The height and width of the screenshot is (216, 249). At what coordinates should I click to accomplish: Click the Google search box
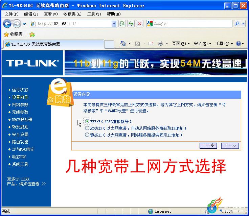189,24
